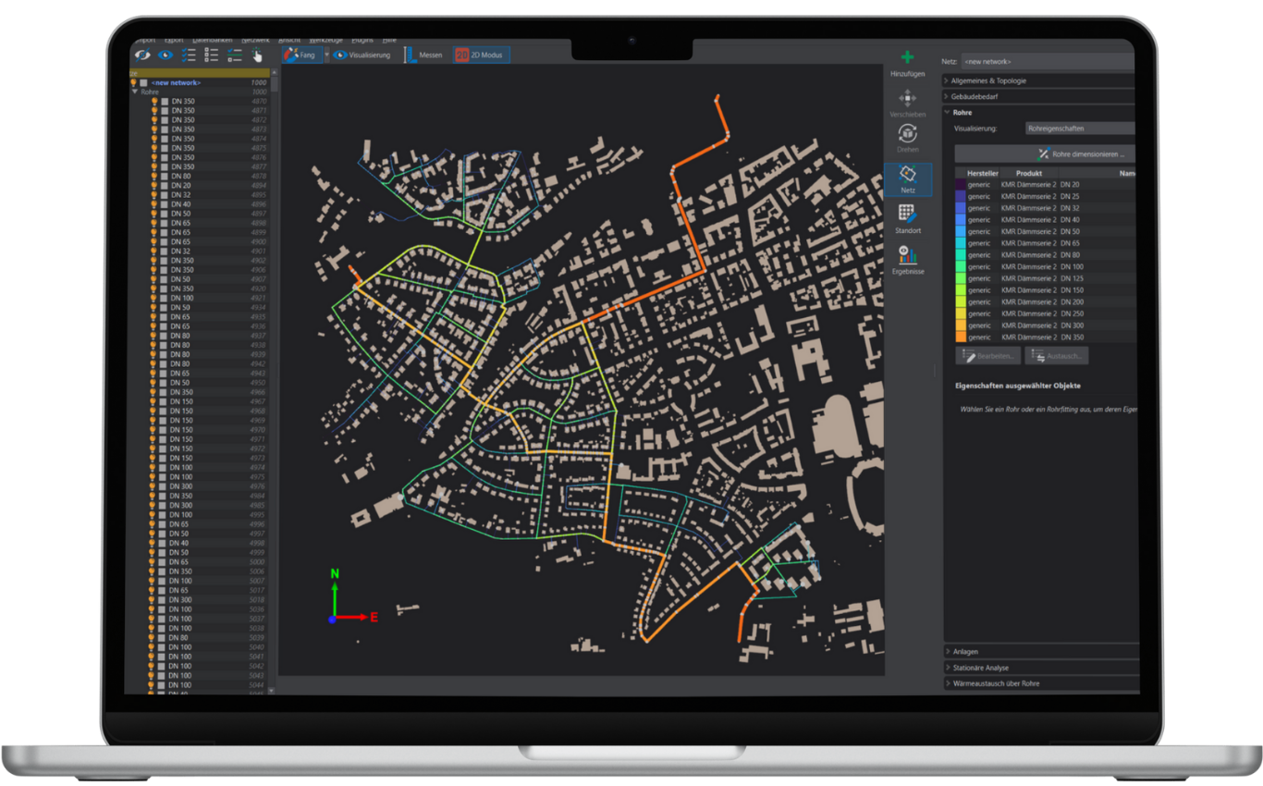Click the crossed-out eye hide icon
The height and width of the screenshot is (786, 1263).
(143, 55)
